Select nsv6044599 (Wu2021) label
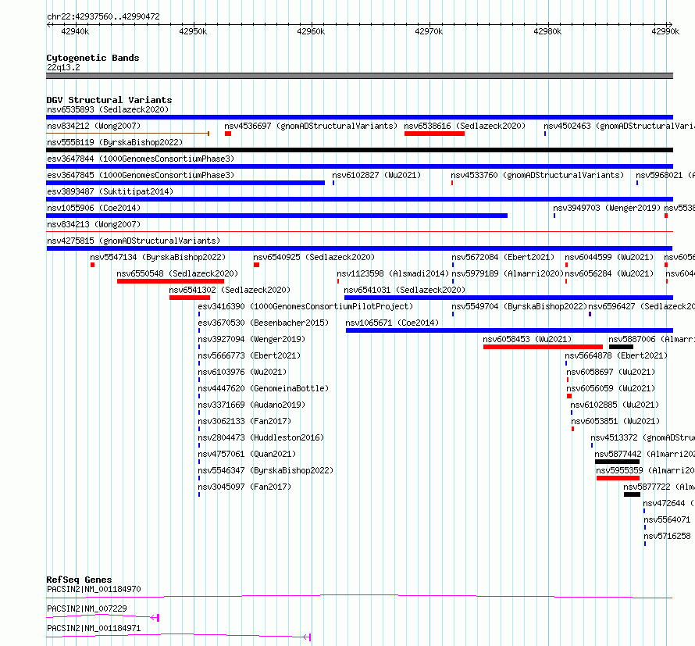The image size is (695, 646). coord(609,257)
